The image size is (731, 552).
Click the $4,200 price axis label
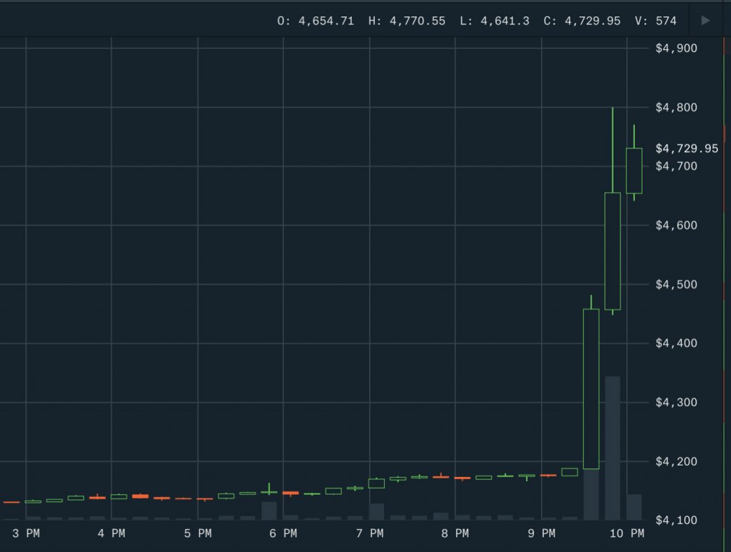[676, 462]
